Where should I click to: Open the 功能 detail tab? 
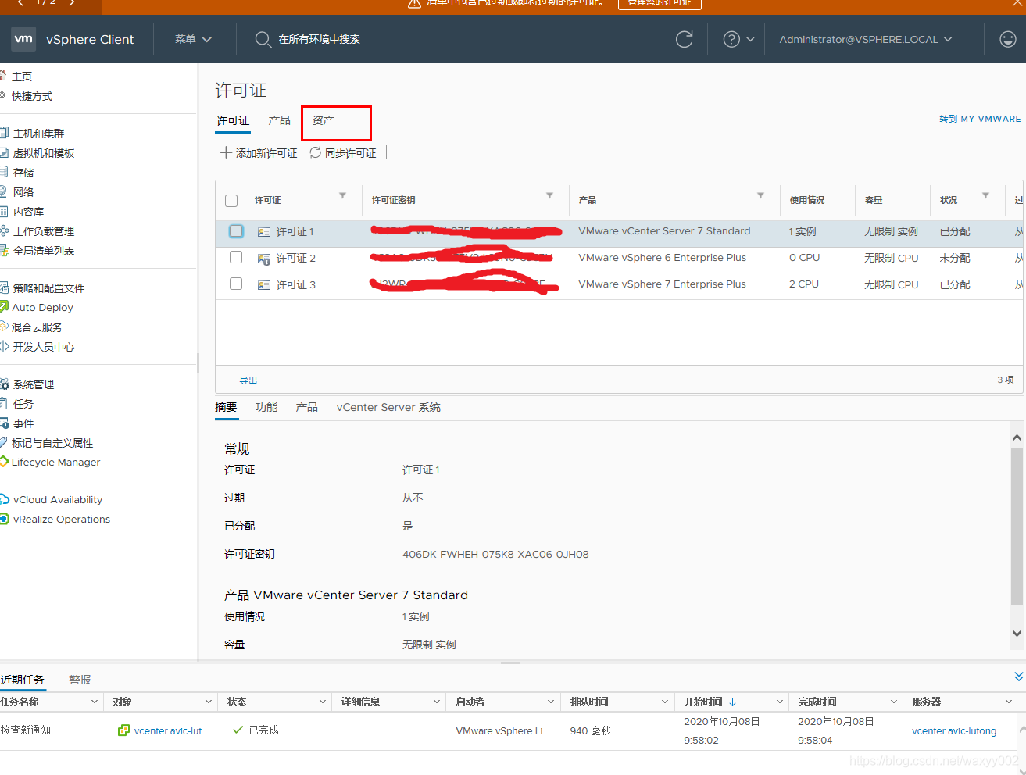coord(266,407)
